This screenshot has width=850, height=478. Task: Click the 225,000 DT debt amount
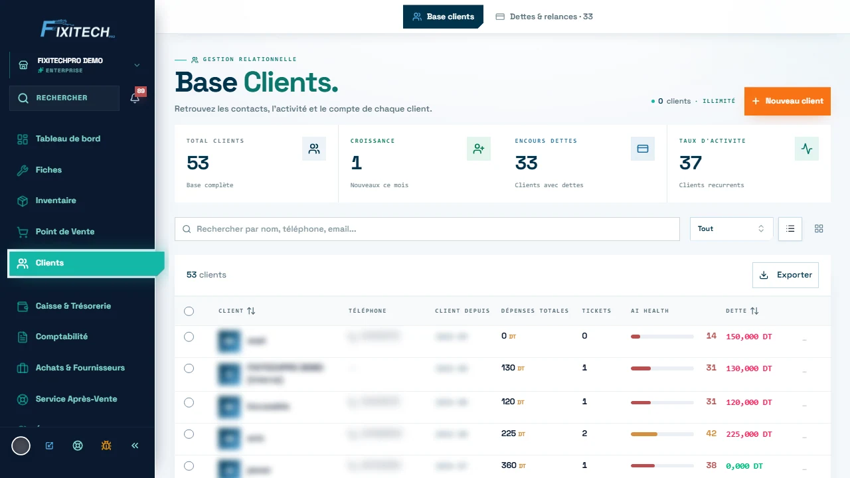pos(749,434)
